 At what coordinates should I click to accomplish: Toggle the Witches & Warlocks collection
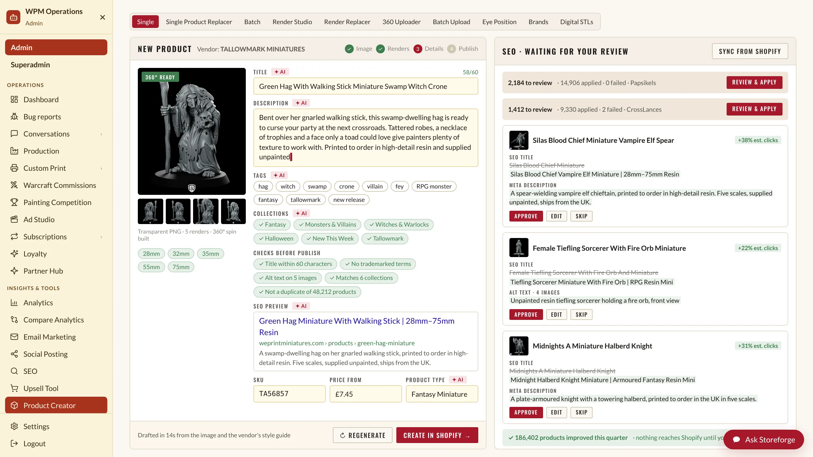click(x=399, y=225)
